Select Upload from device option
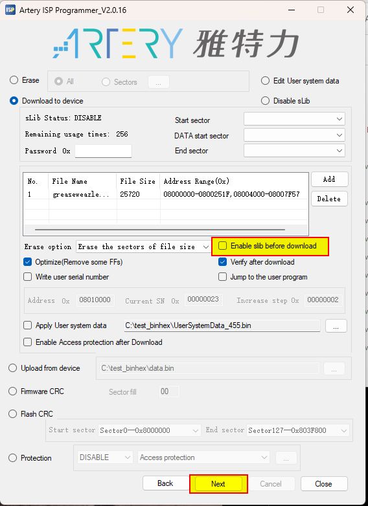This screenshot has height=506, width=368. [12, 368]
